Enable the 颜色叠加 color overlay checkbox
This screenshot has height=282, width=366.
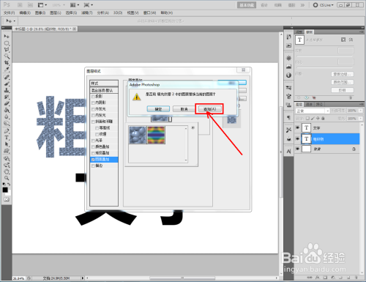tap(93, 147)
